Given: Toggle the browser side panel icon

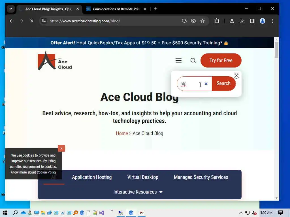Looking at the screenshot, I should point(252,21).
